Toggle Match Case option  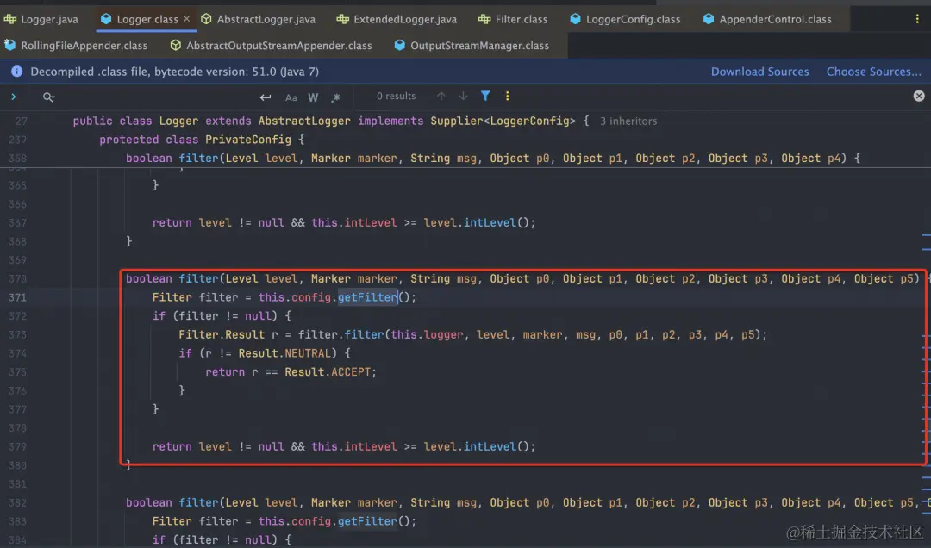[291, 97]
